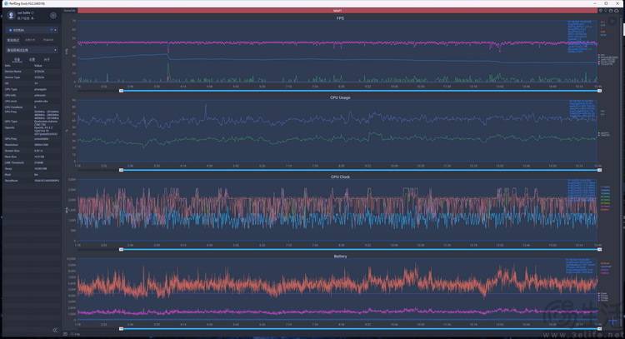625x339 pixels.
Task: Click the user avatar icon
Action: click(11, 16)
